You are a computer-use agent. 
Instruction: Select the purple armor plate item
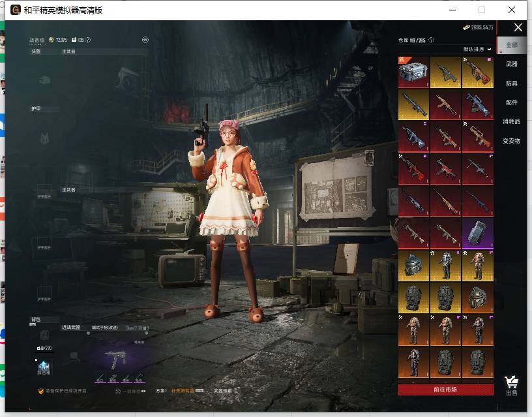tap(477, 234)
